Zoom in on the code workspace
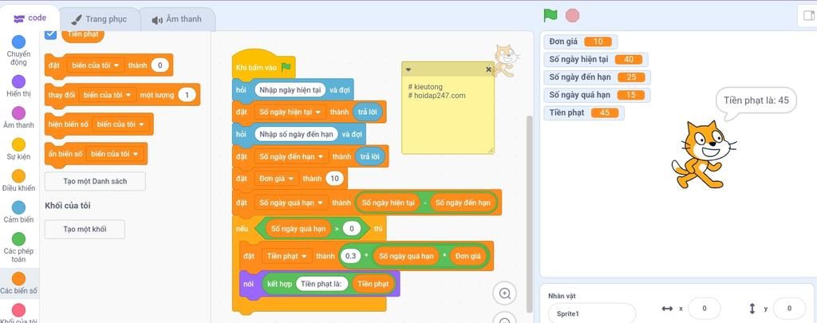Image resolution: width=817 pixels, height=323 pixels. 504,293
